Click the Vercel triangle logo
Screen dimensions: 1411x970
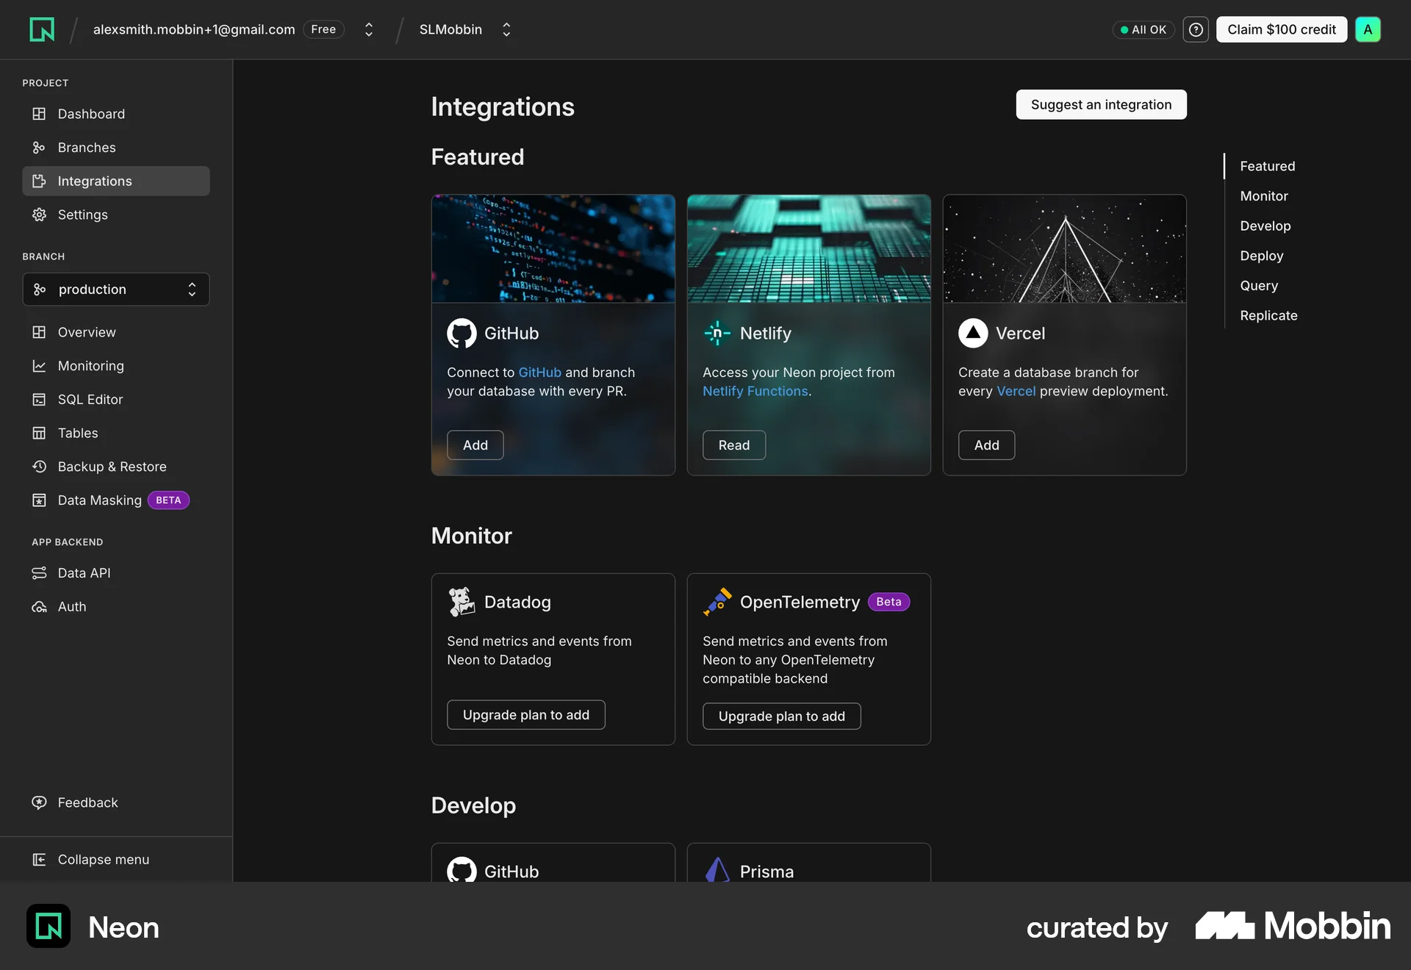(973, 333)
